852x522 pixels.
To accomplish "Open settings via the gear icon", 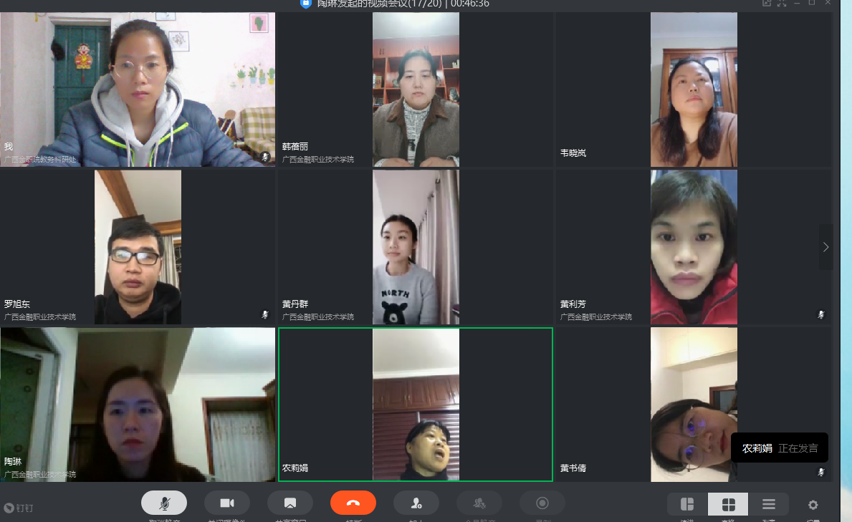I will tap(813, 504).
